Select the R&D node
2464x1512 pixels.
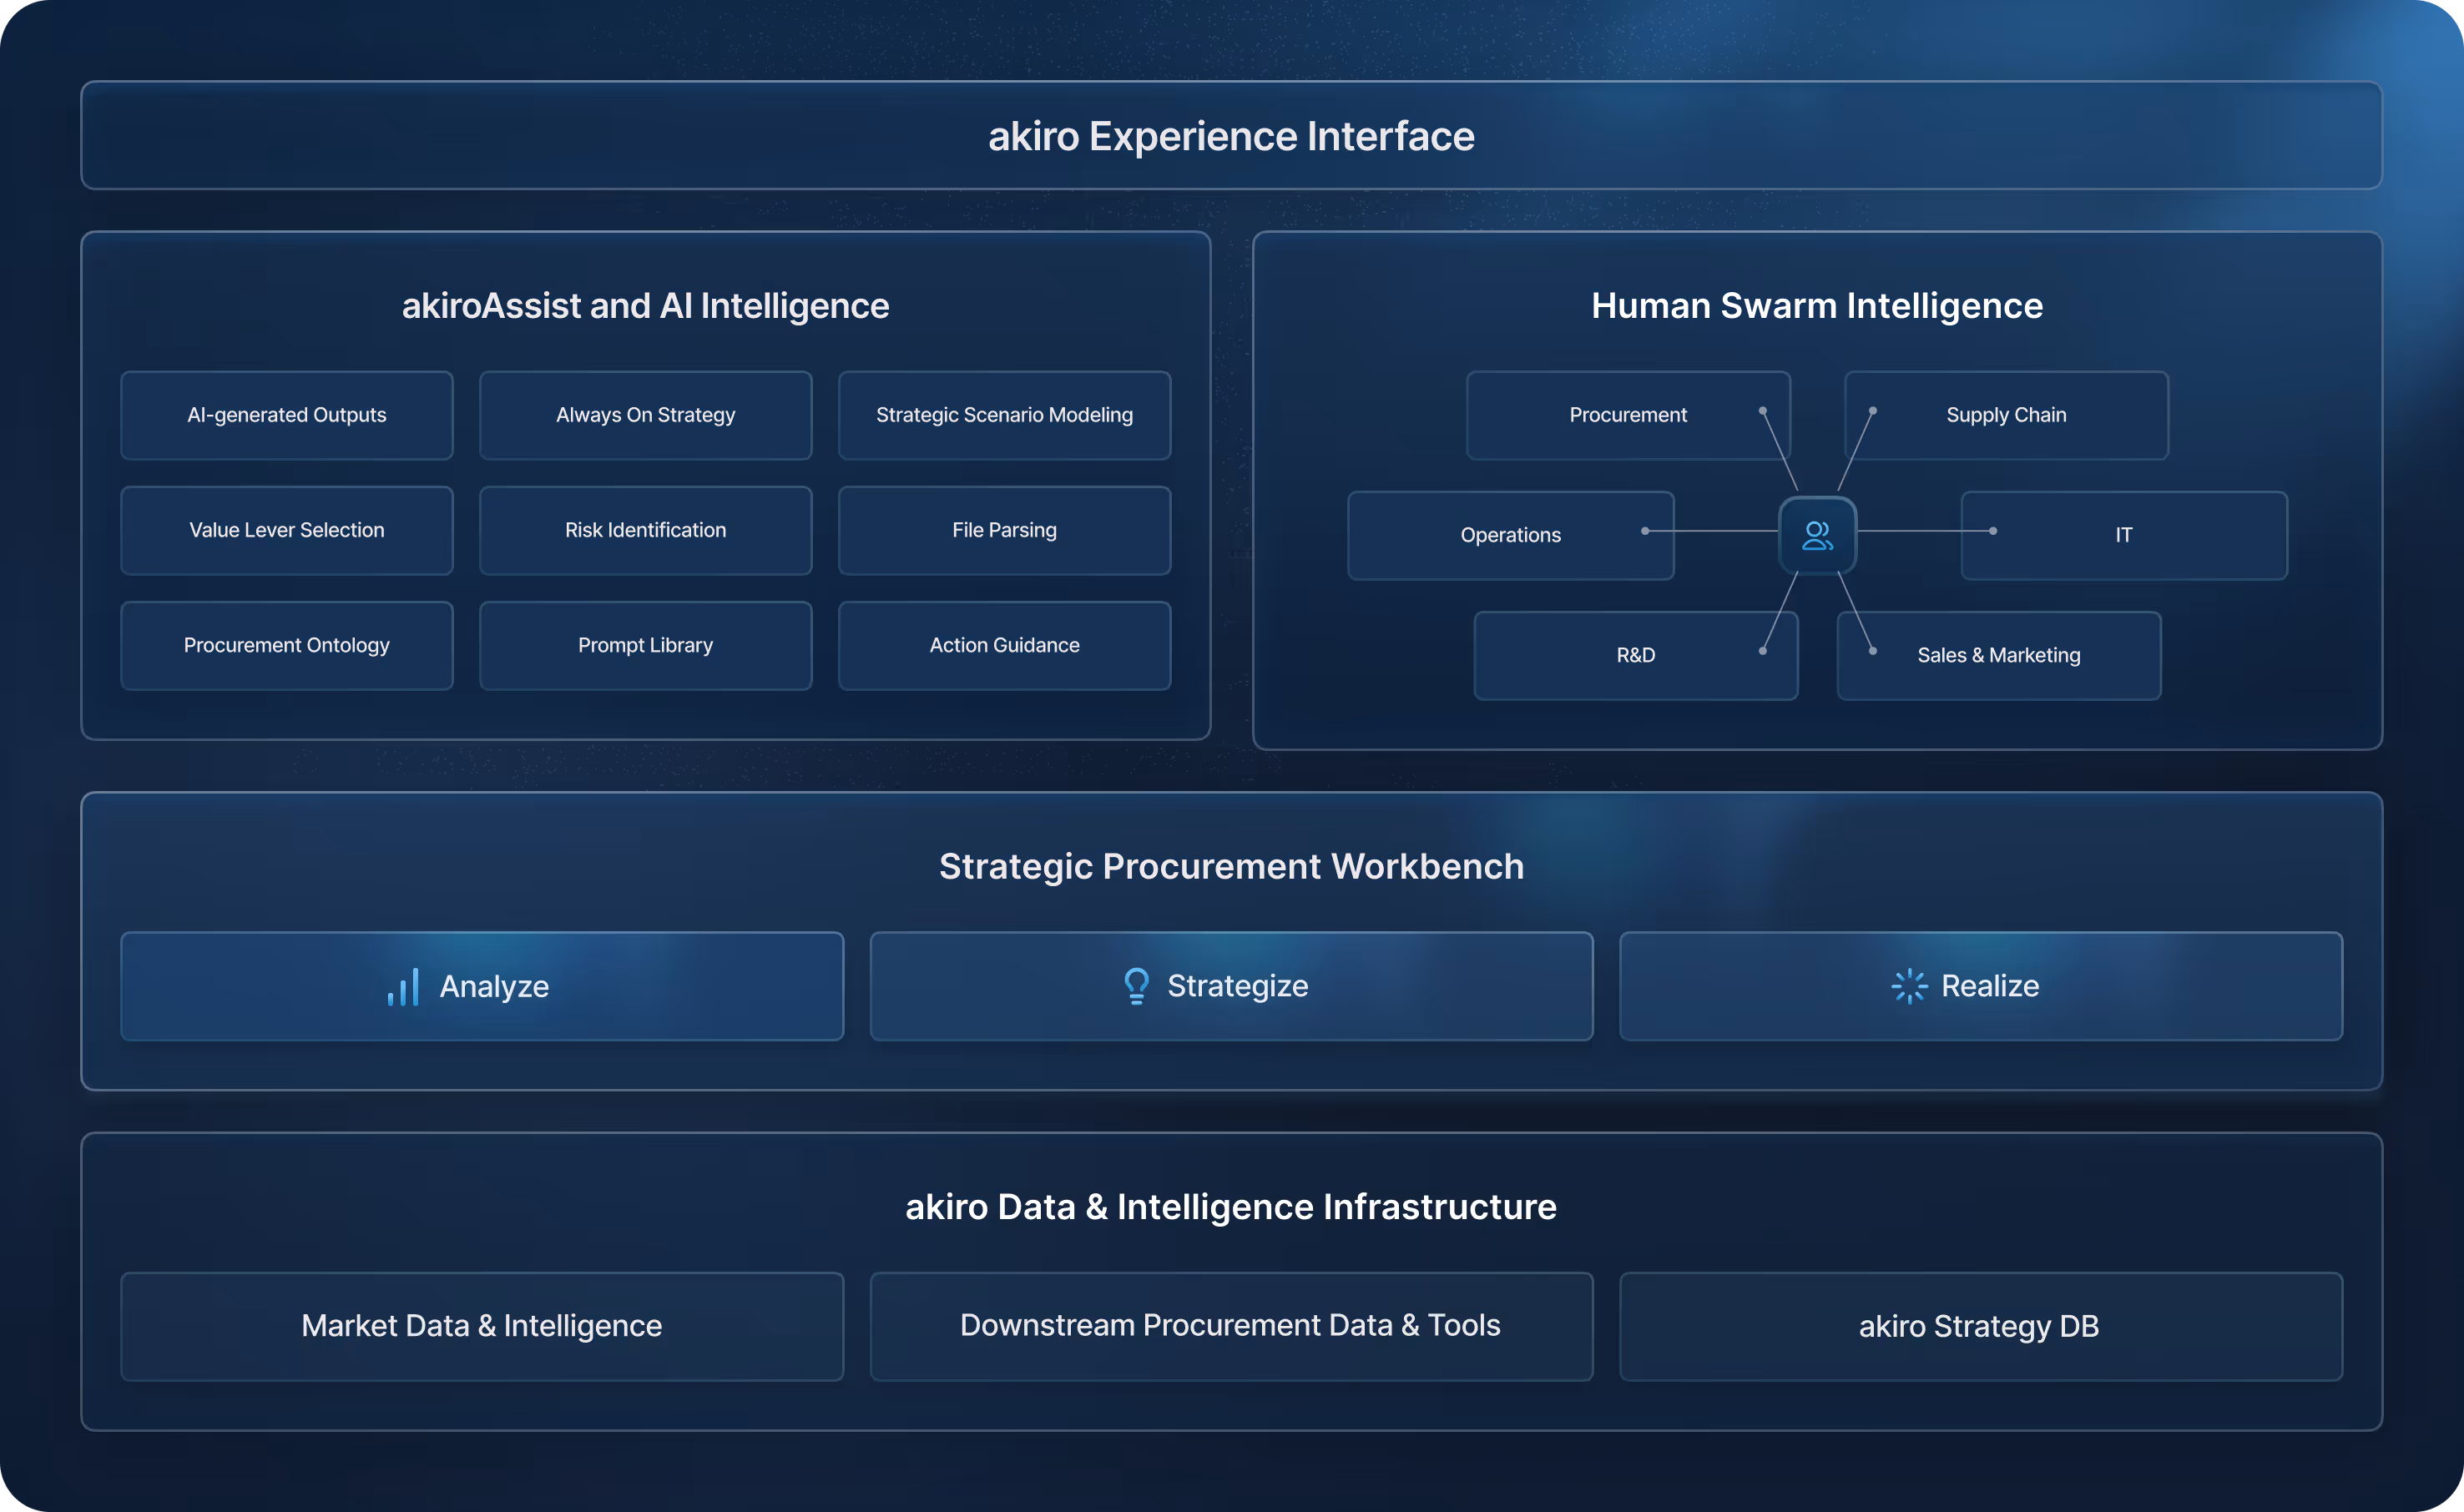[x=1636, y=655]
